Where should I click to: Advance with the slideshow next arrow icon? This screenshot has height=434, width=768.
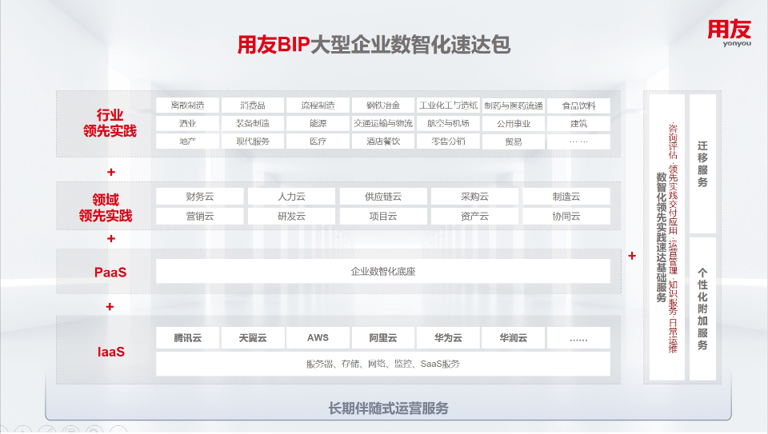tap(23, 430)
